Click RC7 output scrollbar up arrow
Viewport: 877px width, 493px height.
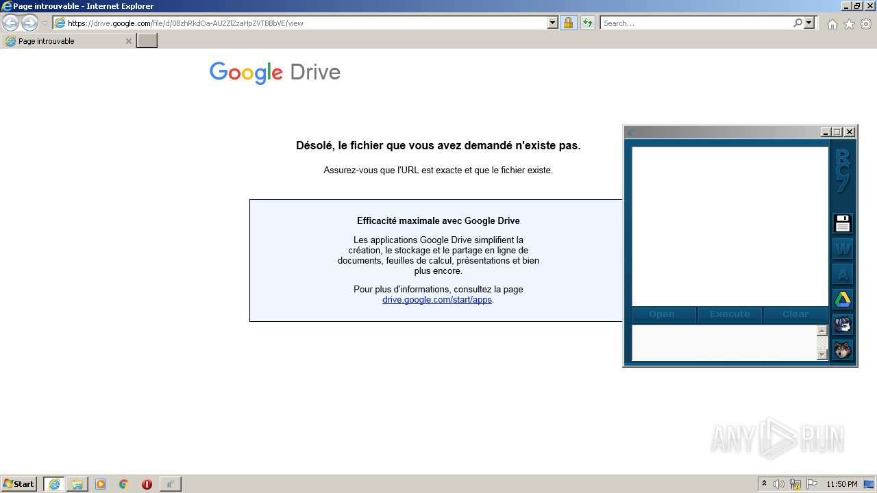click(822, 331)
